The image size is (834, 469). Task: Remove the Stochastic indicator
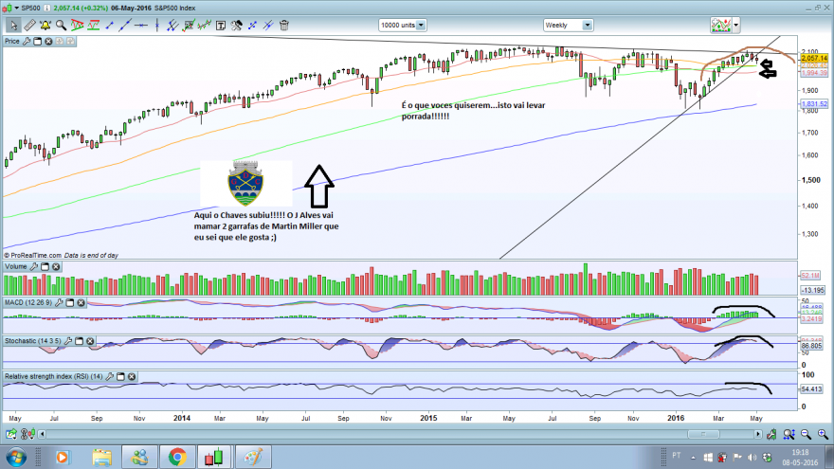[x=90, y=341]
